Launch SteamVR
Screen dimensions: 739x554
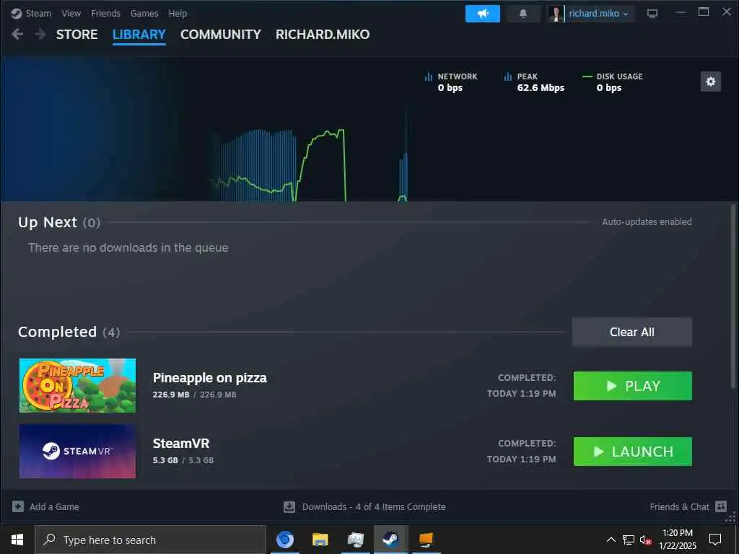click(x=632, y=452)
